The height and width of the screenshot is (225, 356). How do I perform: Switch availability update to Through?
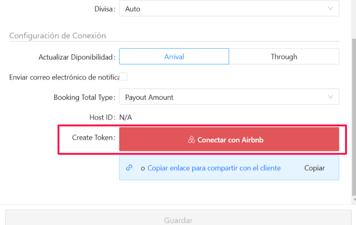click(x=284, y=56)
